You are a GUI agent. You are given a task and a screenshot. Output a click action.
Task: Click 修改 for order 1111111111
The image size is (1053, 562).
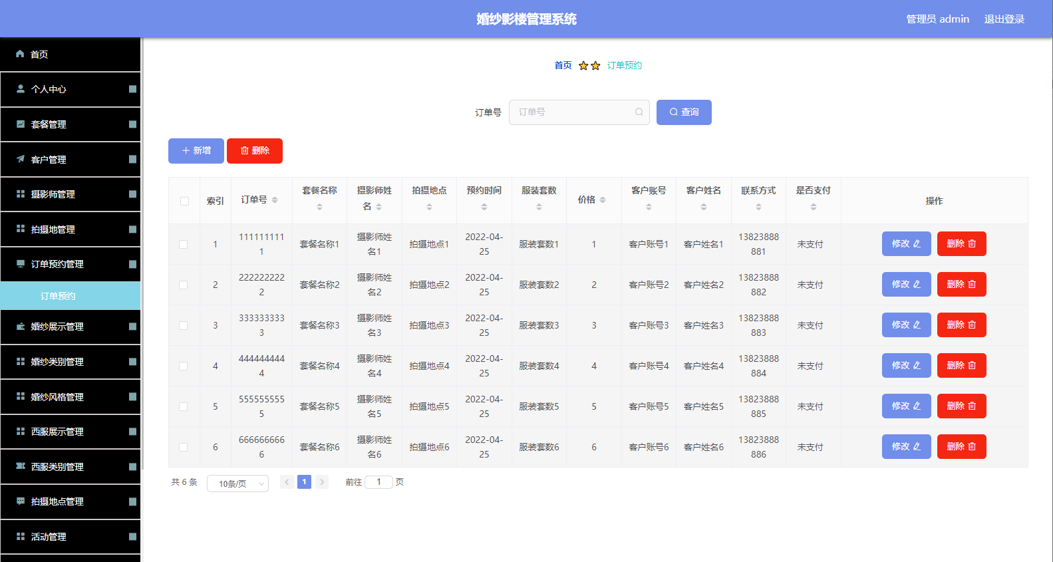[907, 244]
